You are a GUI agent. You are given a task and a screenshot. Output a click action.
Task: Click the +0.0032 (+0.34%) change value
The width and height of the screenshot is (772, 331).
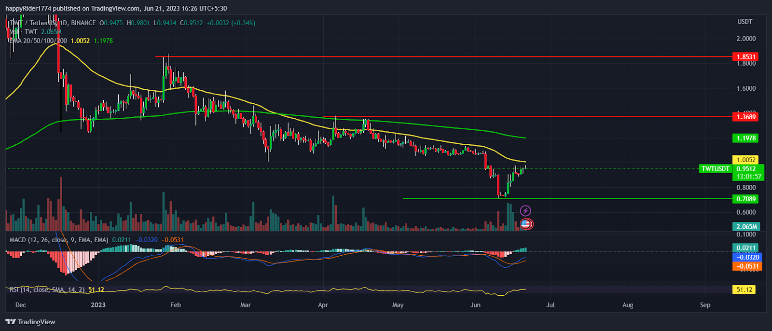click(231, 23)
